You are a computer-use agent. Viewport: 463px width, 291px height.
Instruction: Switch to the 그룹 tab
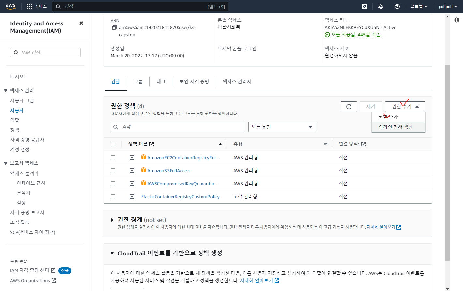[x=138, y=82]
